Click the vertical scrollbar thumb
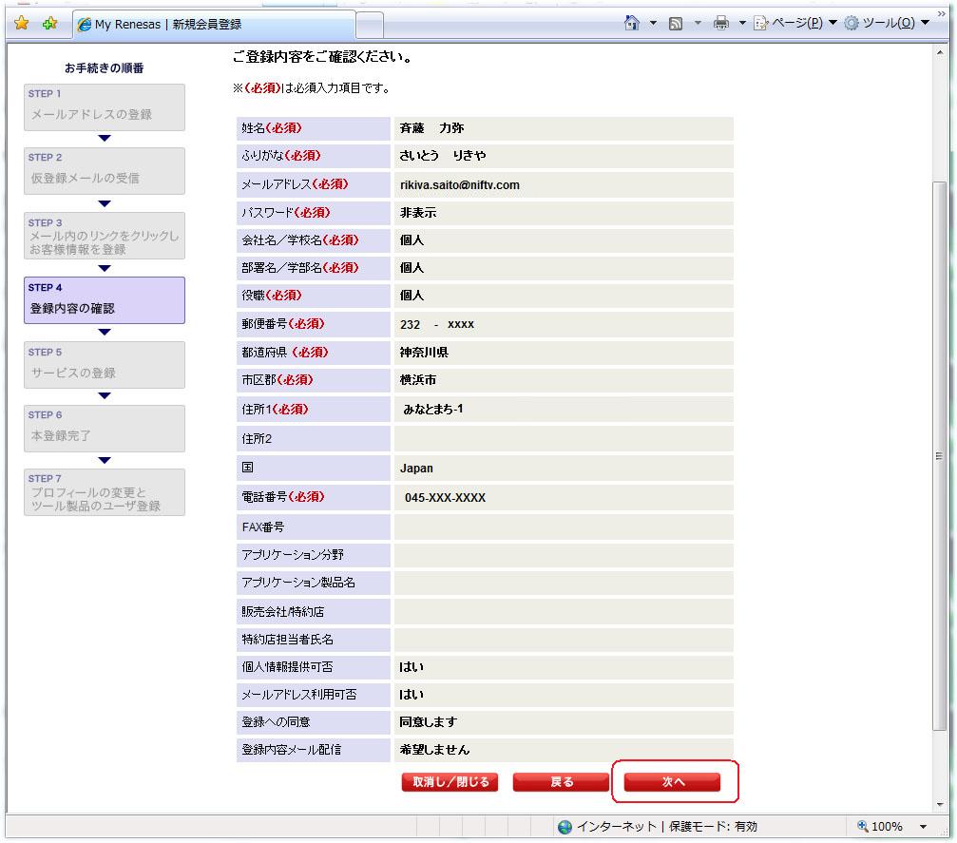Viewport: 957px width, 843px height. tap(941, 456)
